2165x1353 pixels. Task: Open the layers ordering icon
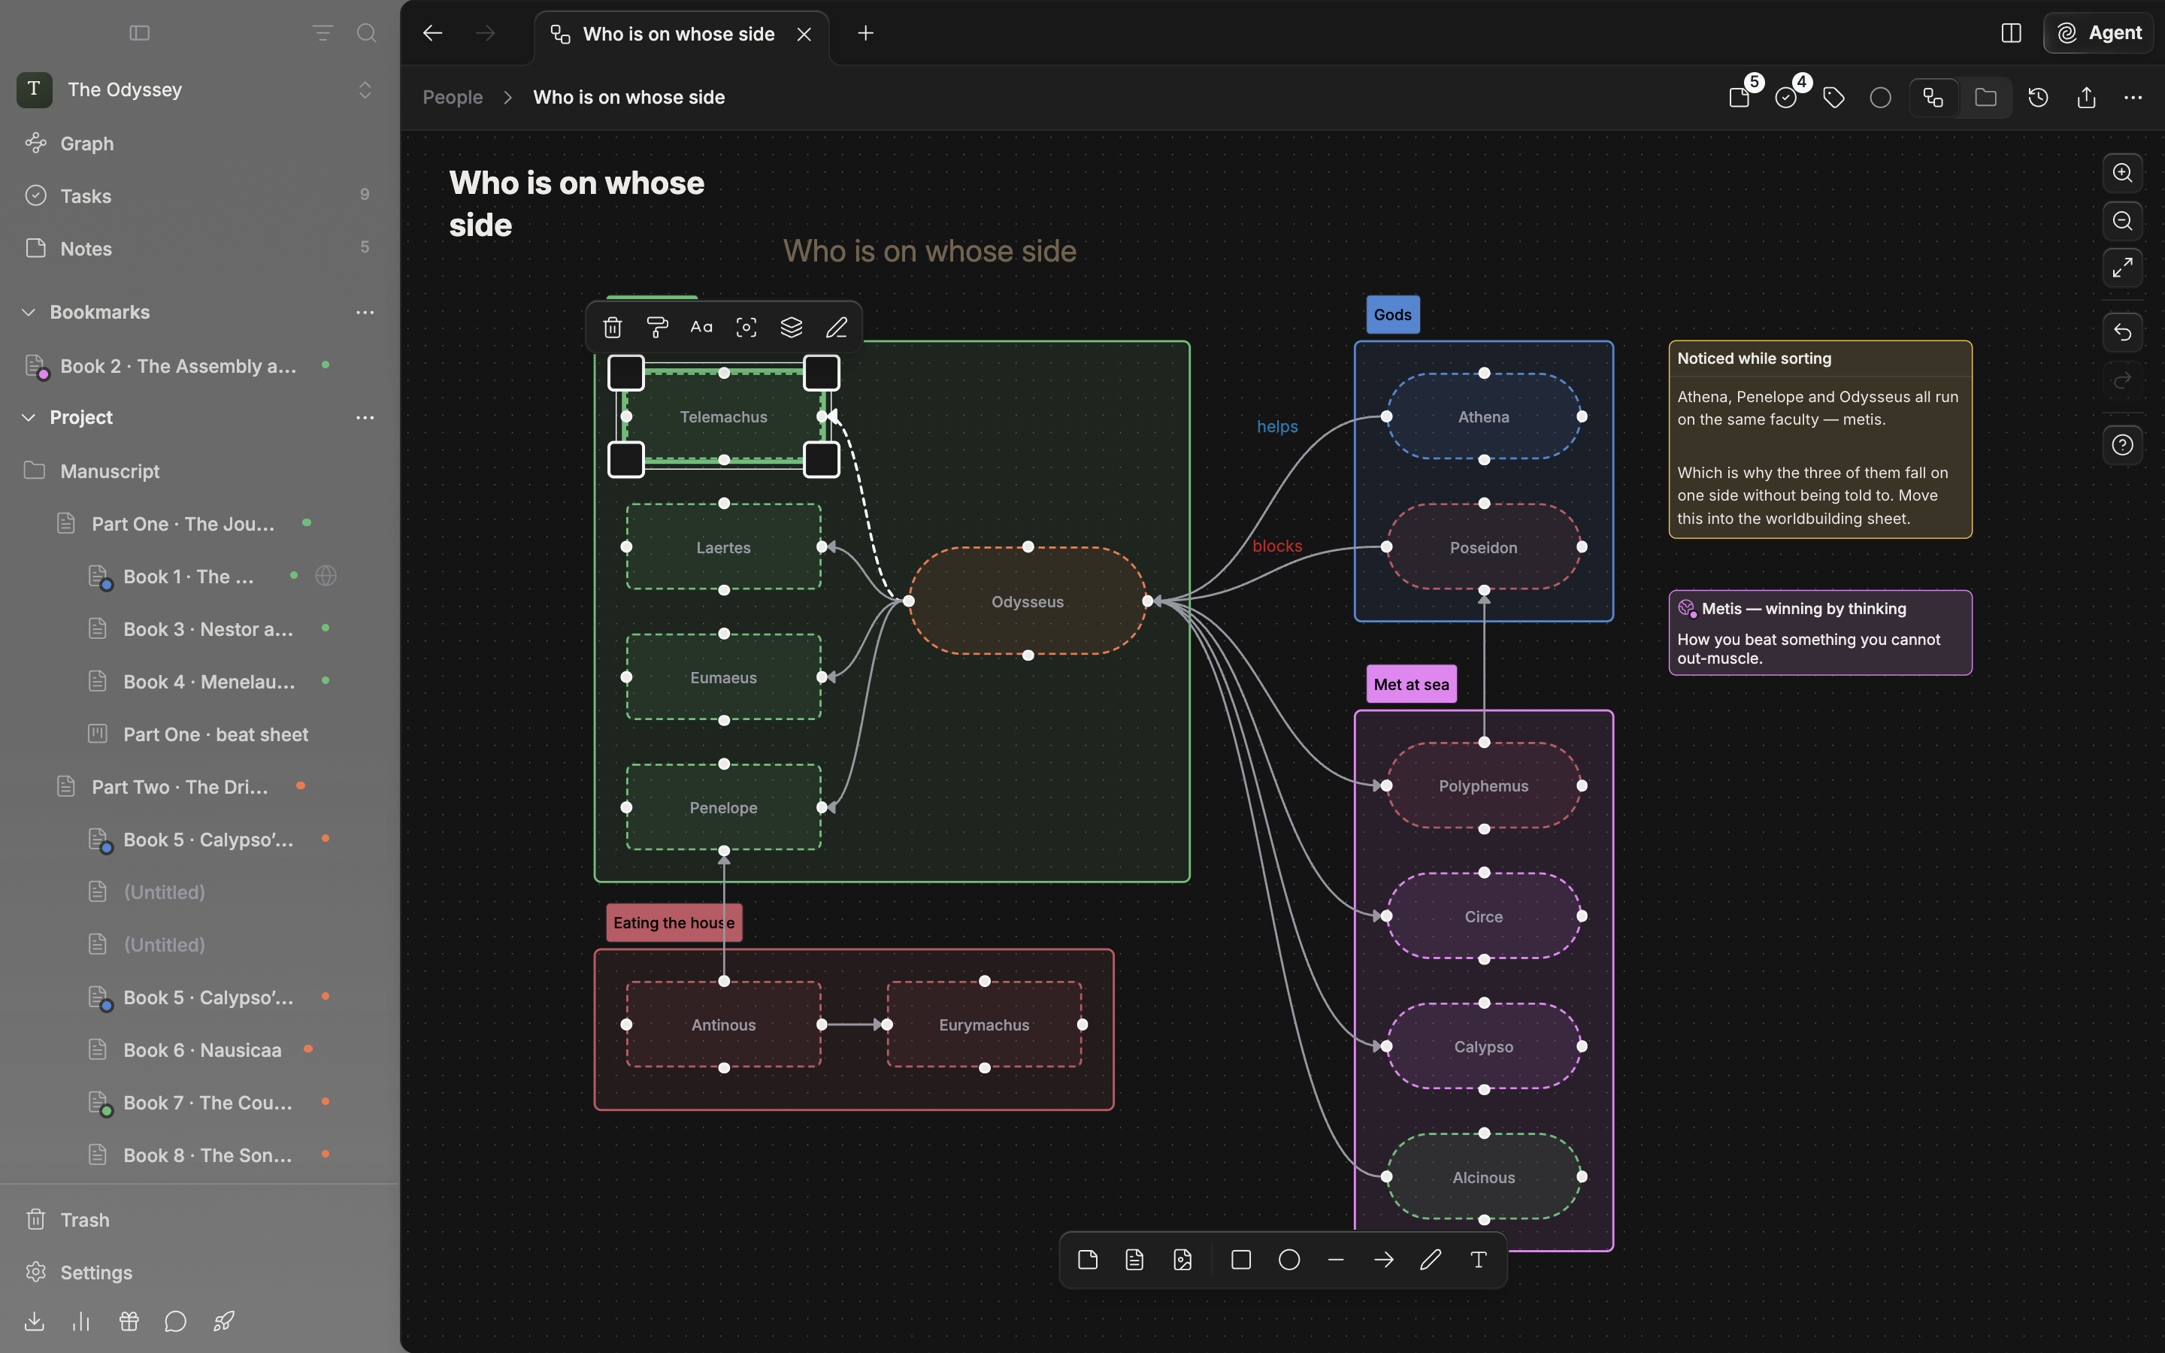tap(791, 328)
